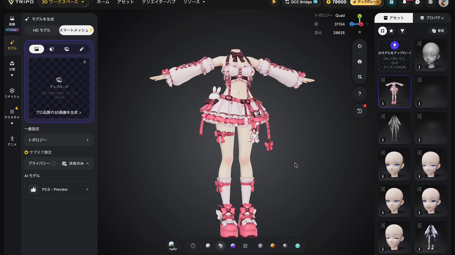Toggle wireframe globe view mode
Viewport: 455px width, 255px height.
coord(193,246)
